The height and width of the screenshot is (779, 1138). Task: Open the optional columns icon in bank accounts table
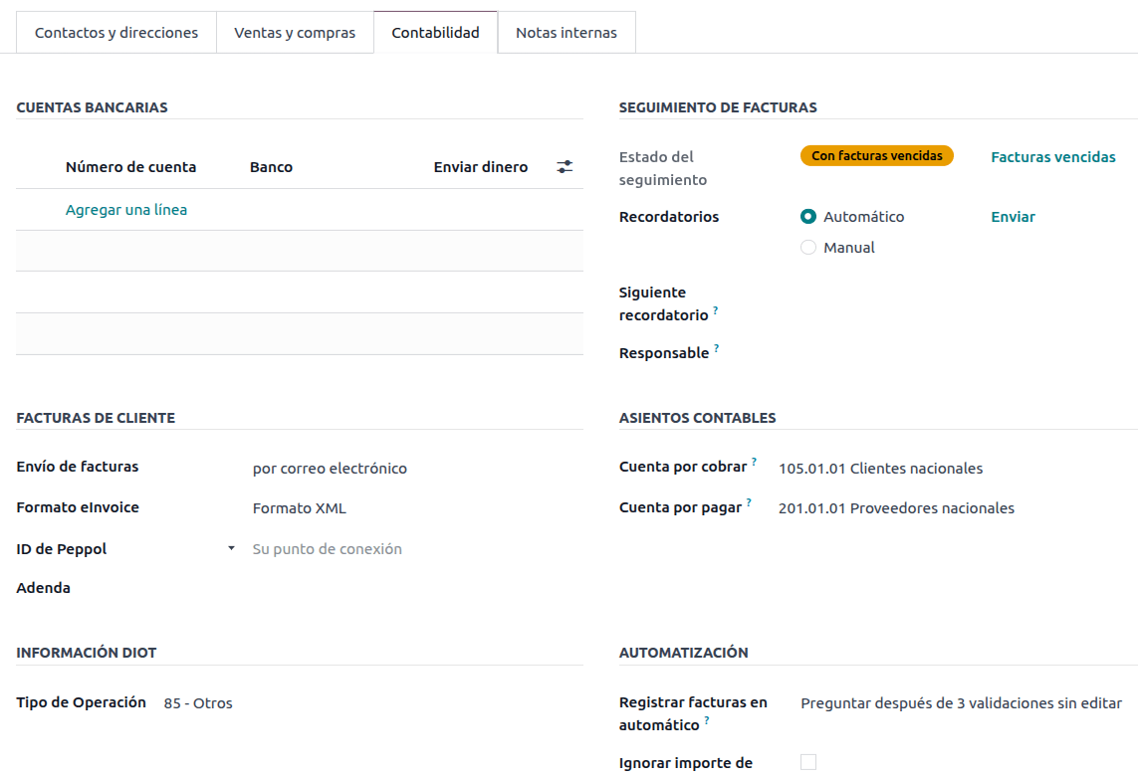coord(565,166)
